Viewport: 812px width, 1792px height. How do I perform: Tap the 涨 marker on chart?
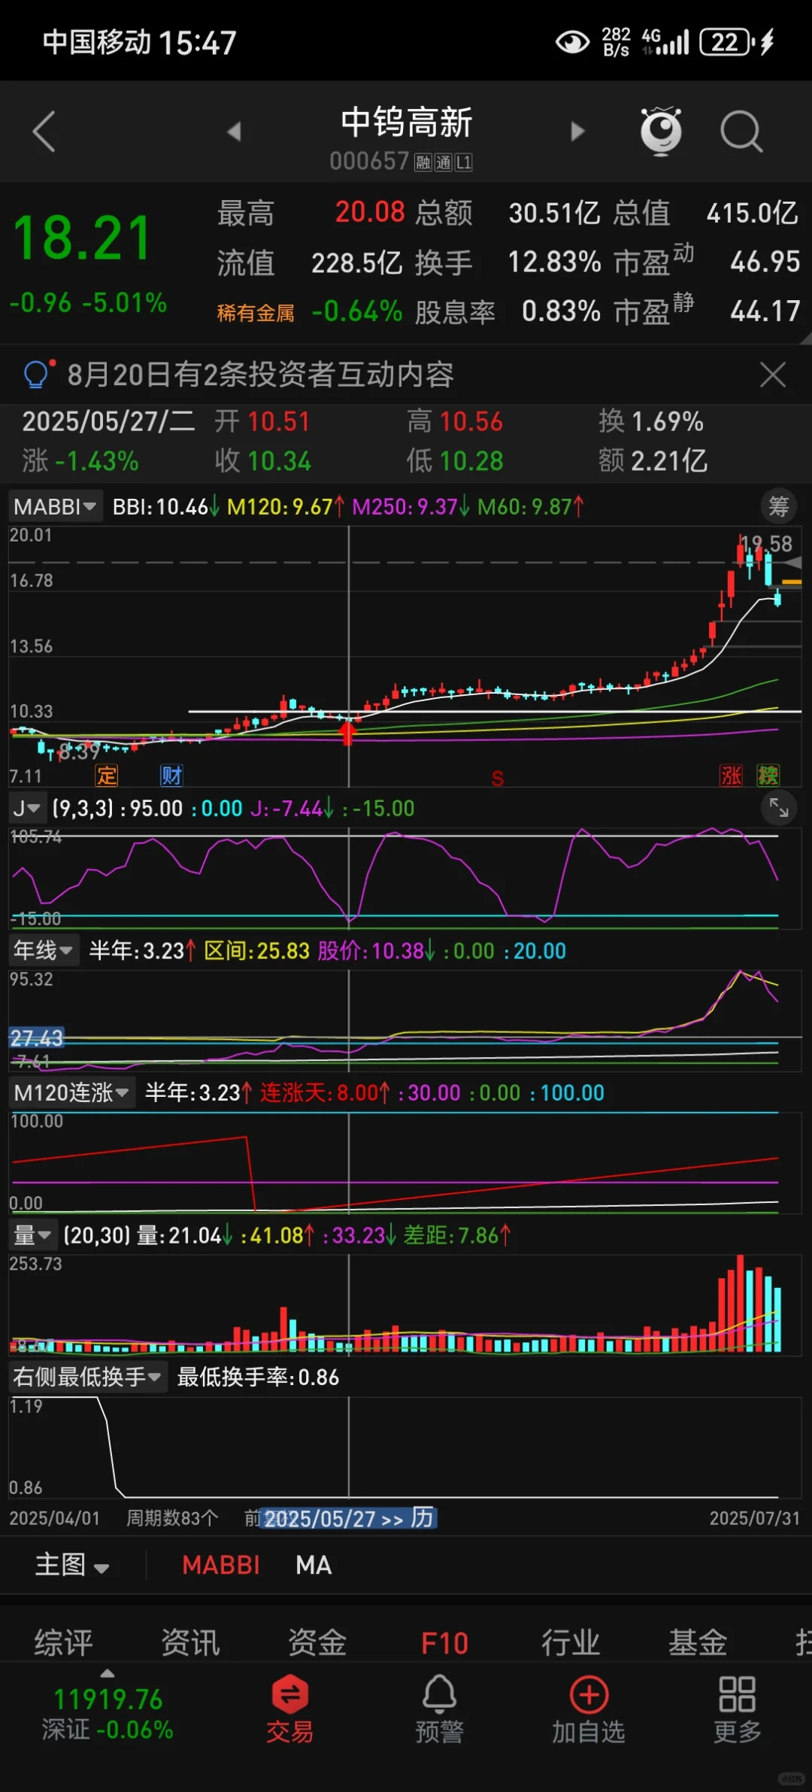[731, 775]
